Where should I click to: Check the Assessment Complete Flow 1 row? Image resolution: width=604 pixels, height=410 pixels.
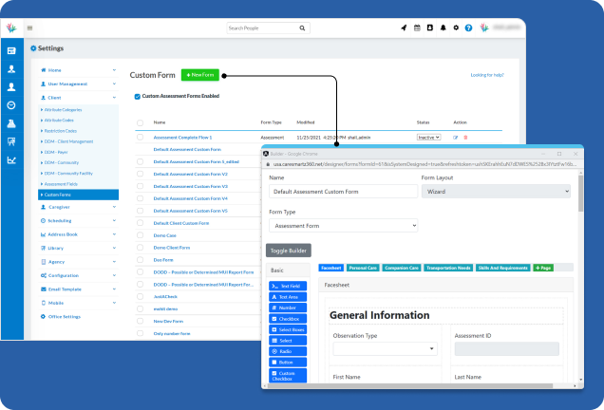[140, 138]
